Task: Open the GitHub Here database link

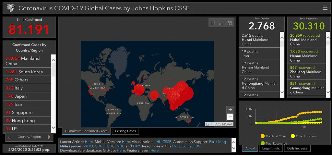Action: [121, 151]
